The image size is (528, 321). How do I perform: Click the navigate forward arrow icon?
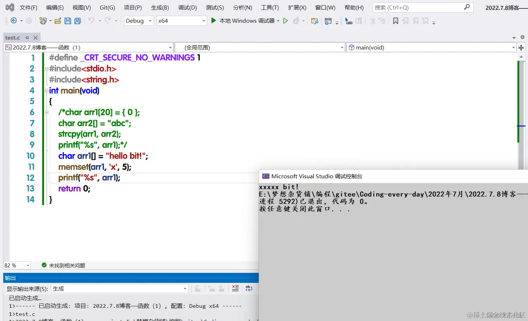point(29,21)
